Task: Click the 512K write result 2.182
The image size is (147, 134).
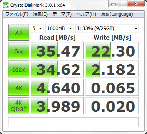Action: [x=112, y=69]
